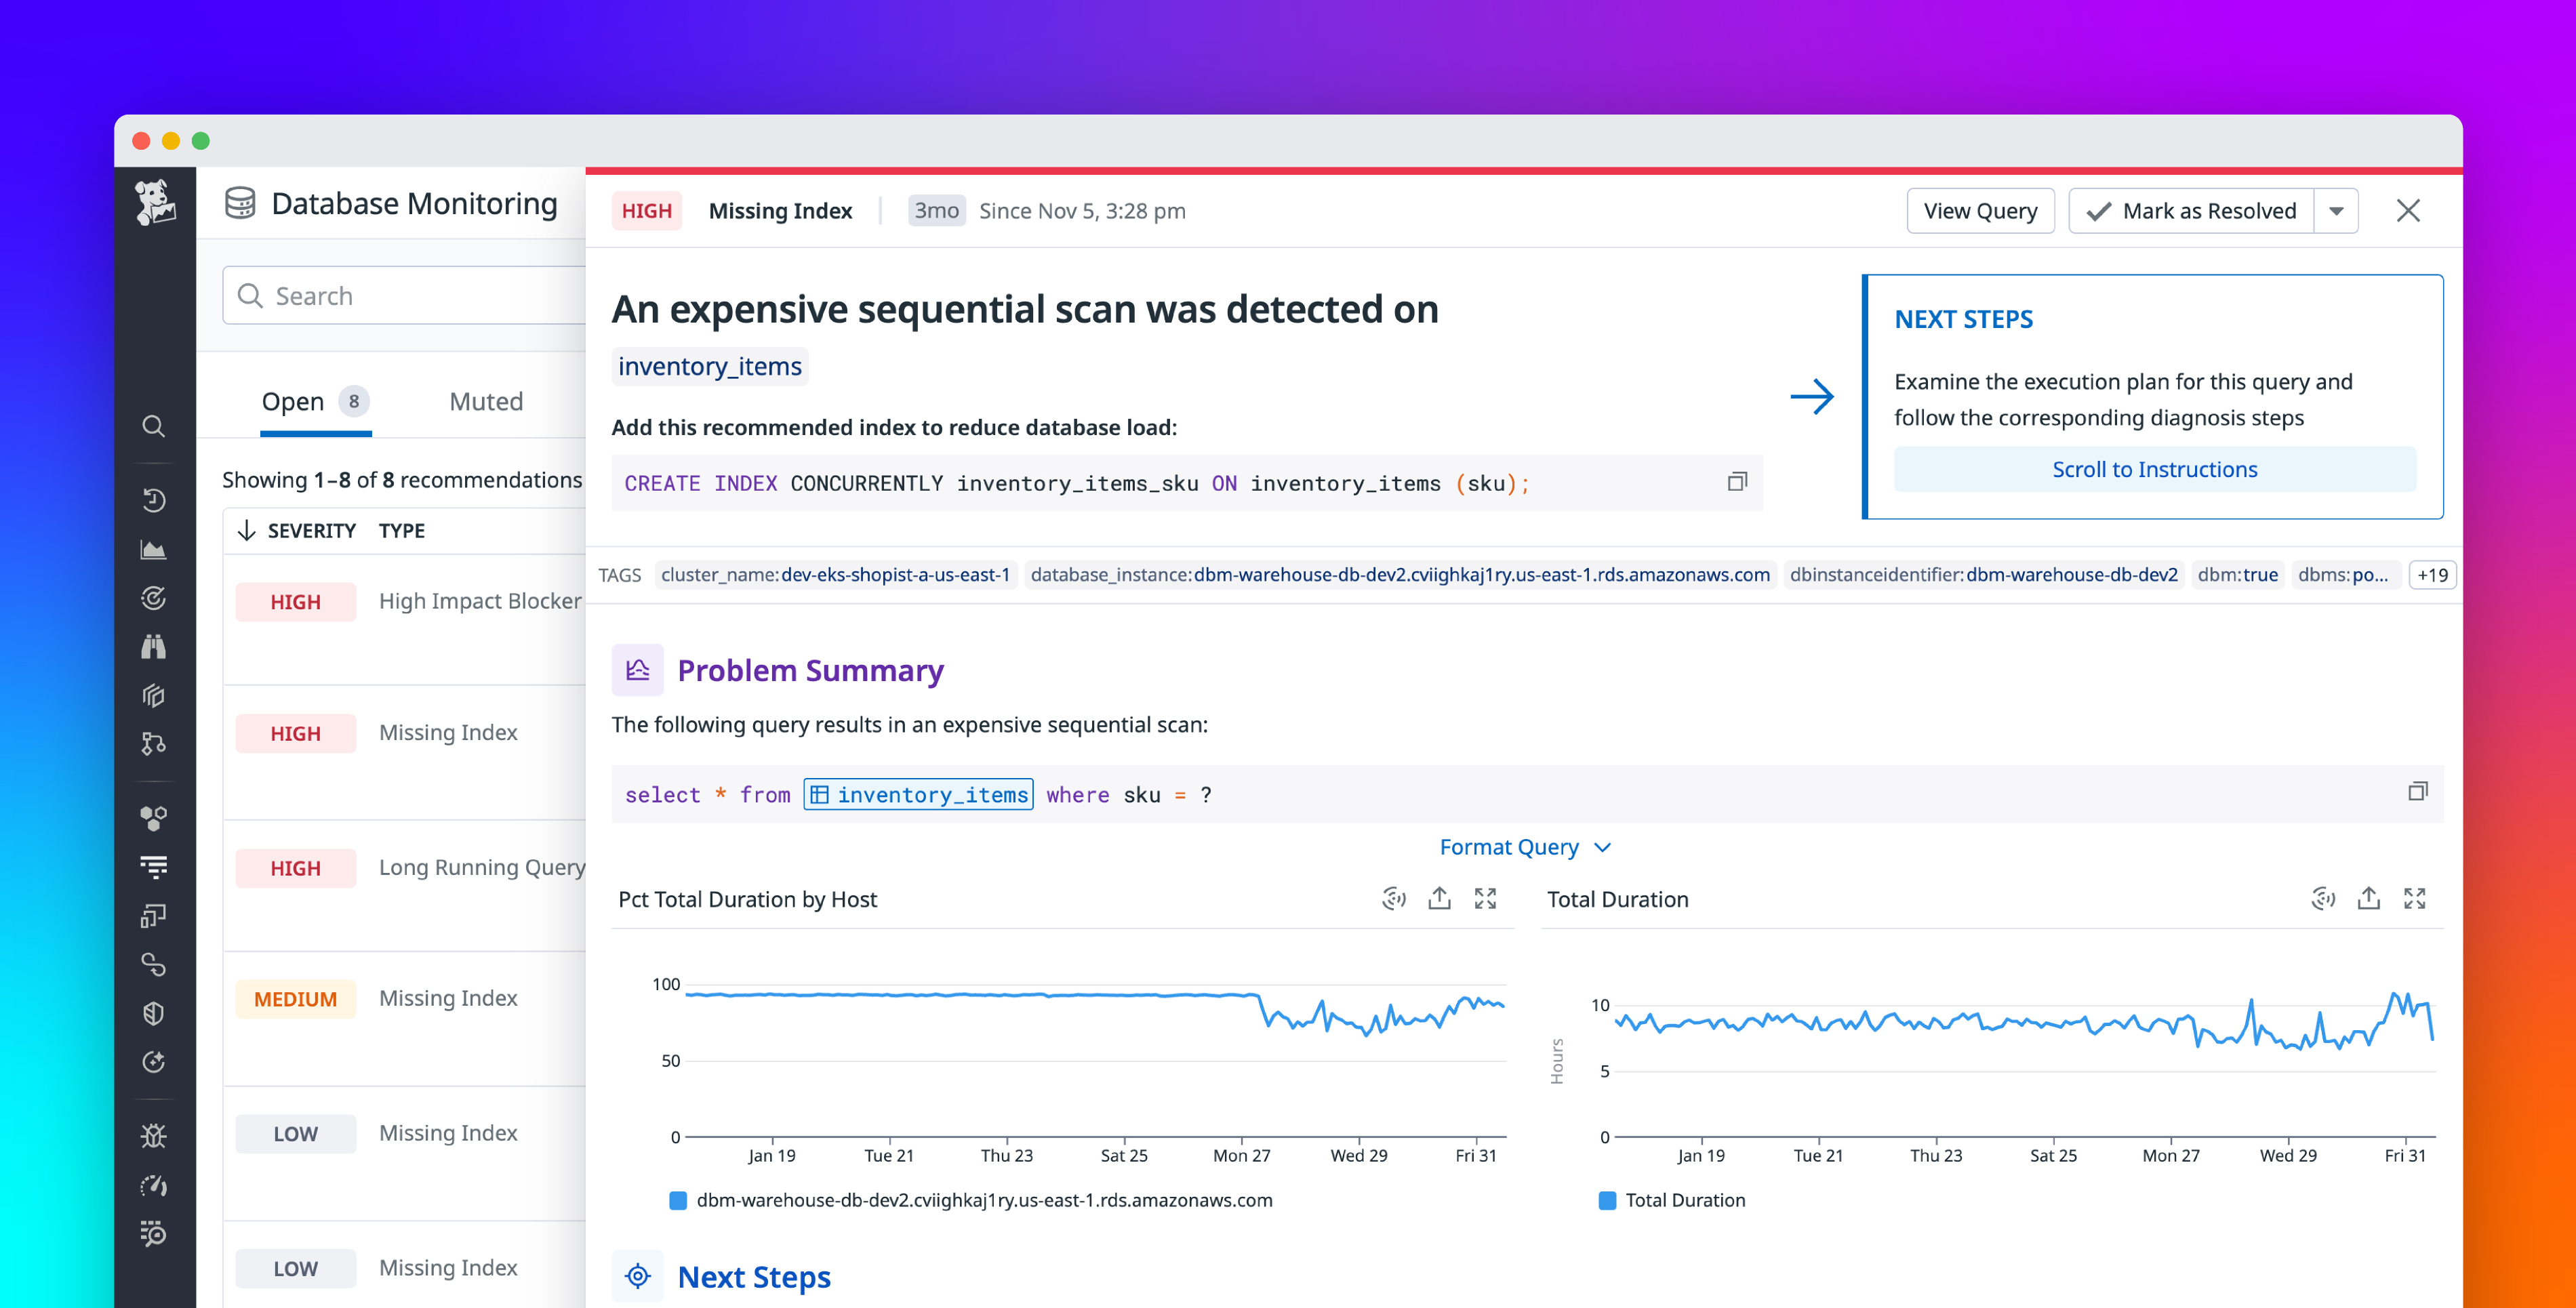Open the dashboards graph icon in sidebar
The width and height of the screenshot is (2576, 1308).
coord(154,548)
